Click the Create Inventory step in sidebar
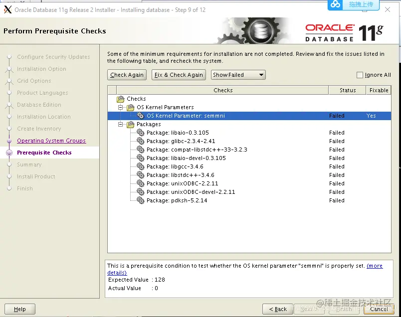The width and height of the screenshot is (401, 317). pyautogui.click(x=39, y=129)
